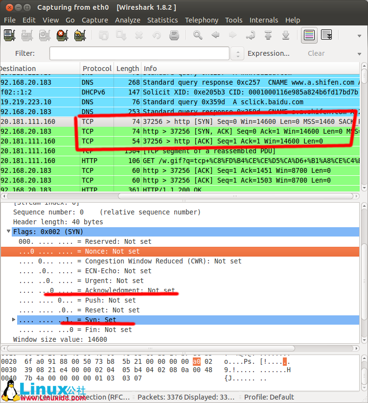The width and height of the screenshot is (368, 403).
Task: Click the Packets: 3376 status bar entry
Action: [x=185, y=397]
